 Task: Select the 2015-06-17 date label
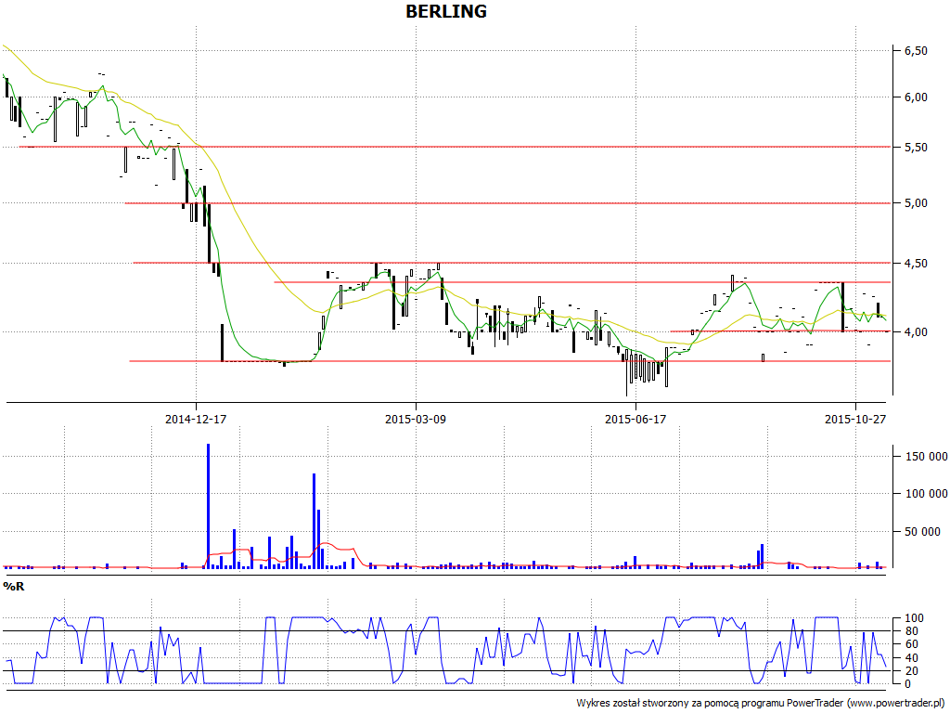pos(635,419)
